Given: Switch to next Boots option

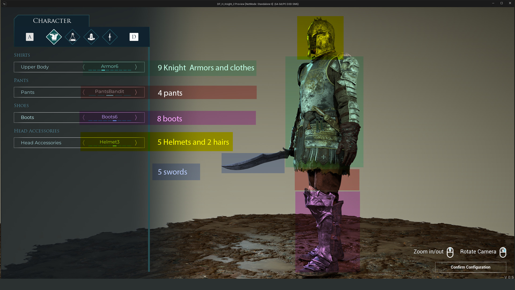Looking at the screenshot, I should [x=136, y=117].
